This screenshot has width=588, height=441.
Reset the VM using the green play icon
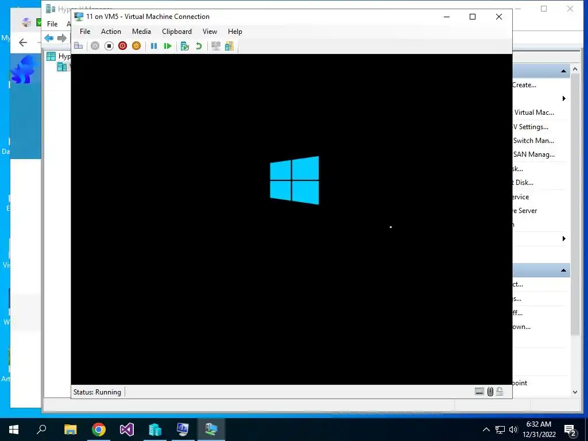[168, 46]
